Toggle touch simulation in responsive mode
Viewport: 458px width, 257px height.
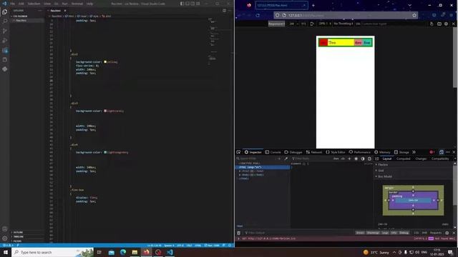432,24
